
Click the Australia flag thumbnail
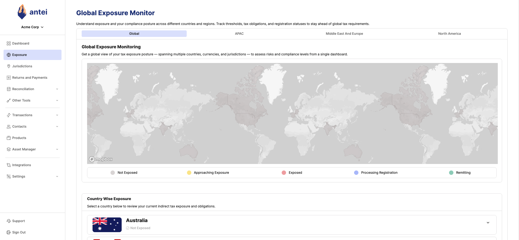[107, 225]
